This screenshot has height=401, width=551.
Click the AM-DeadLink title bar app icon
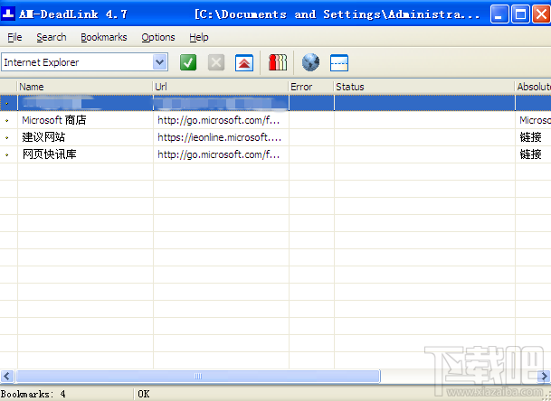pyautogui.click(x=8, y=14)
